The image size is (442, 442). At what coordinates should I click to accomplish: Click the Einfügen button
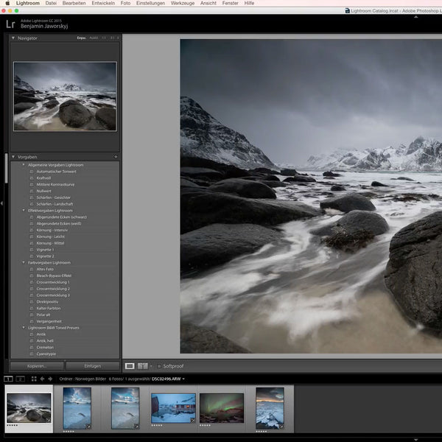92,365
